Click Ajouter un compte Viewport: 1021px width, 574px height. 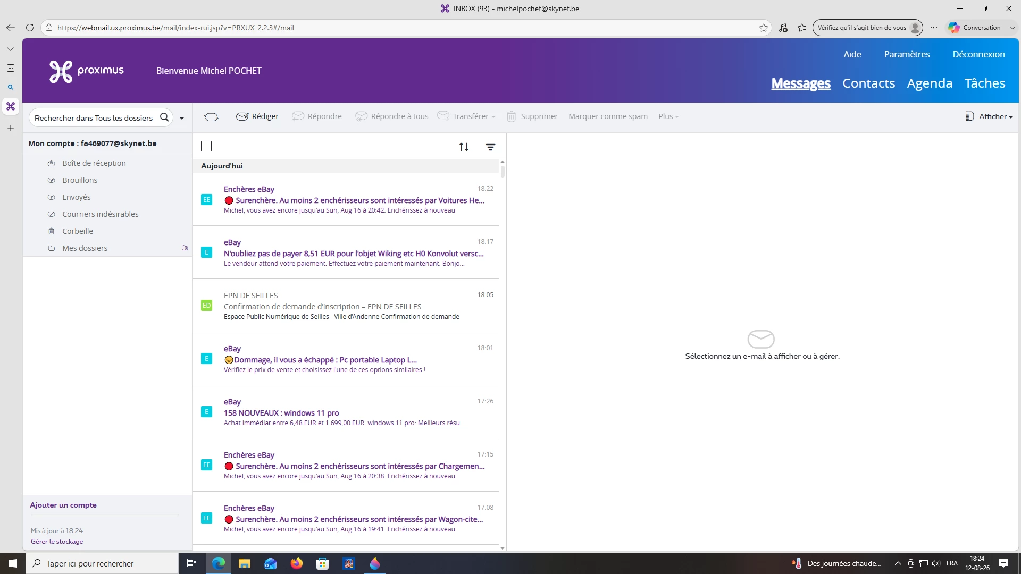tap(63, 505)
